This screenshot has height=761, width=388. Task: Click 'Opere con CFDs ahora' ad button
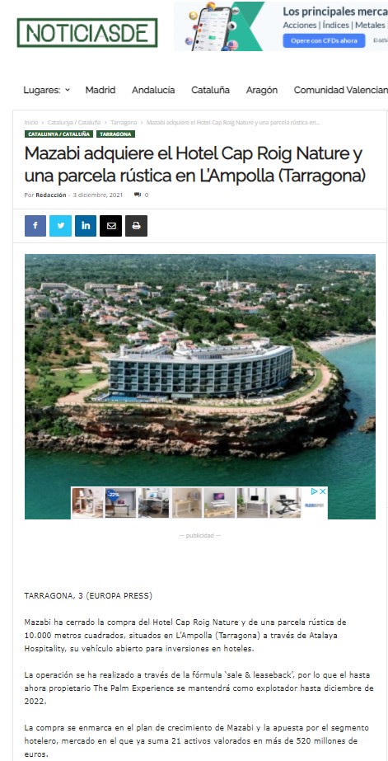coord(324,40)
